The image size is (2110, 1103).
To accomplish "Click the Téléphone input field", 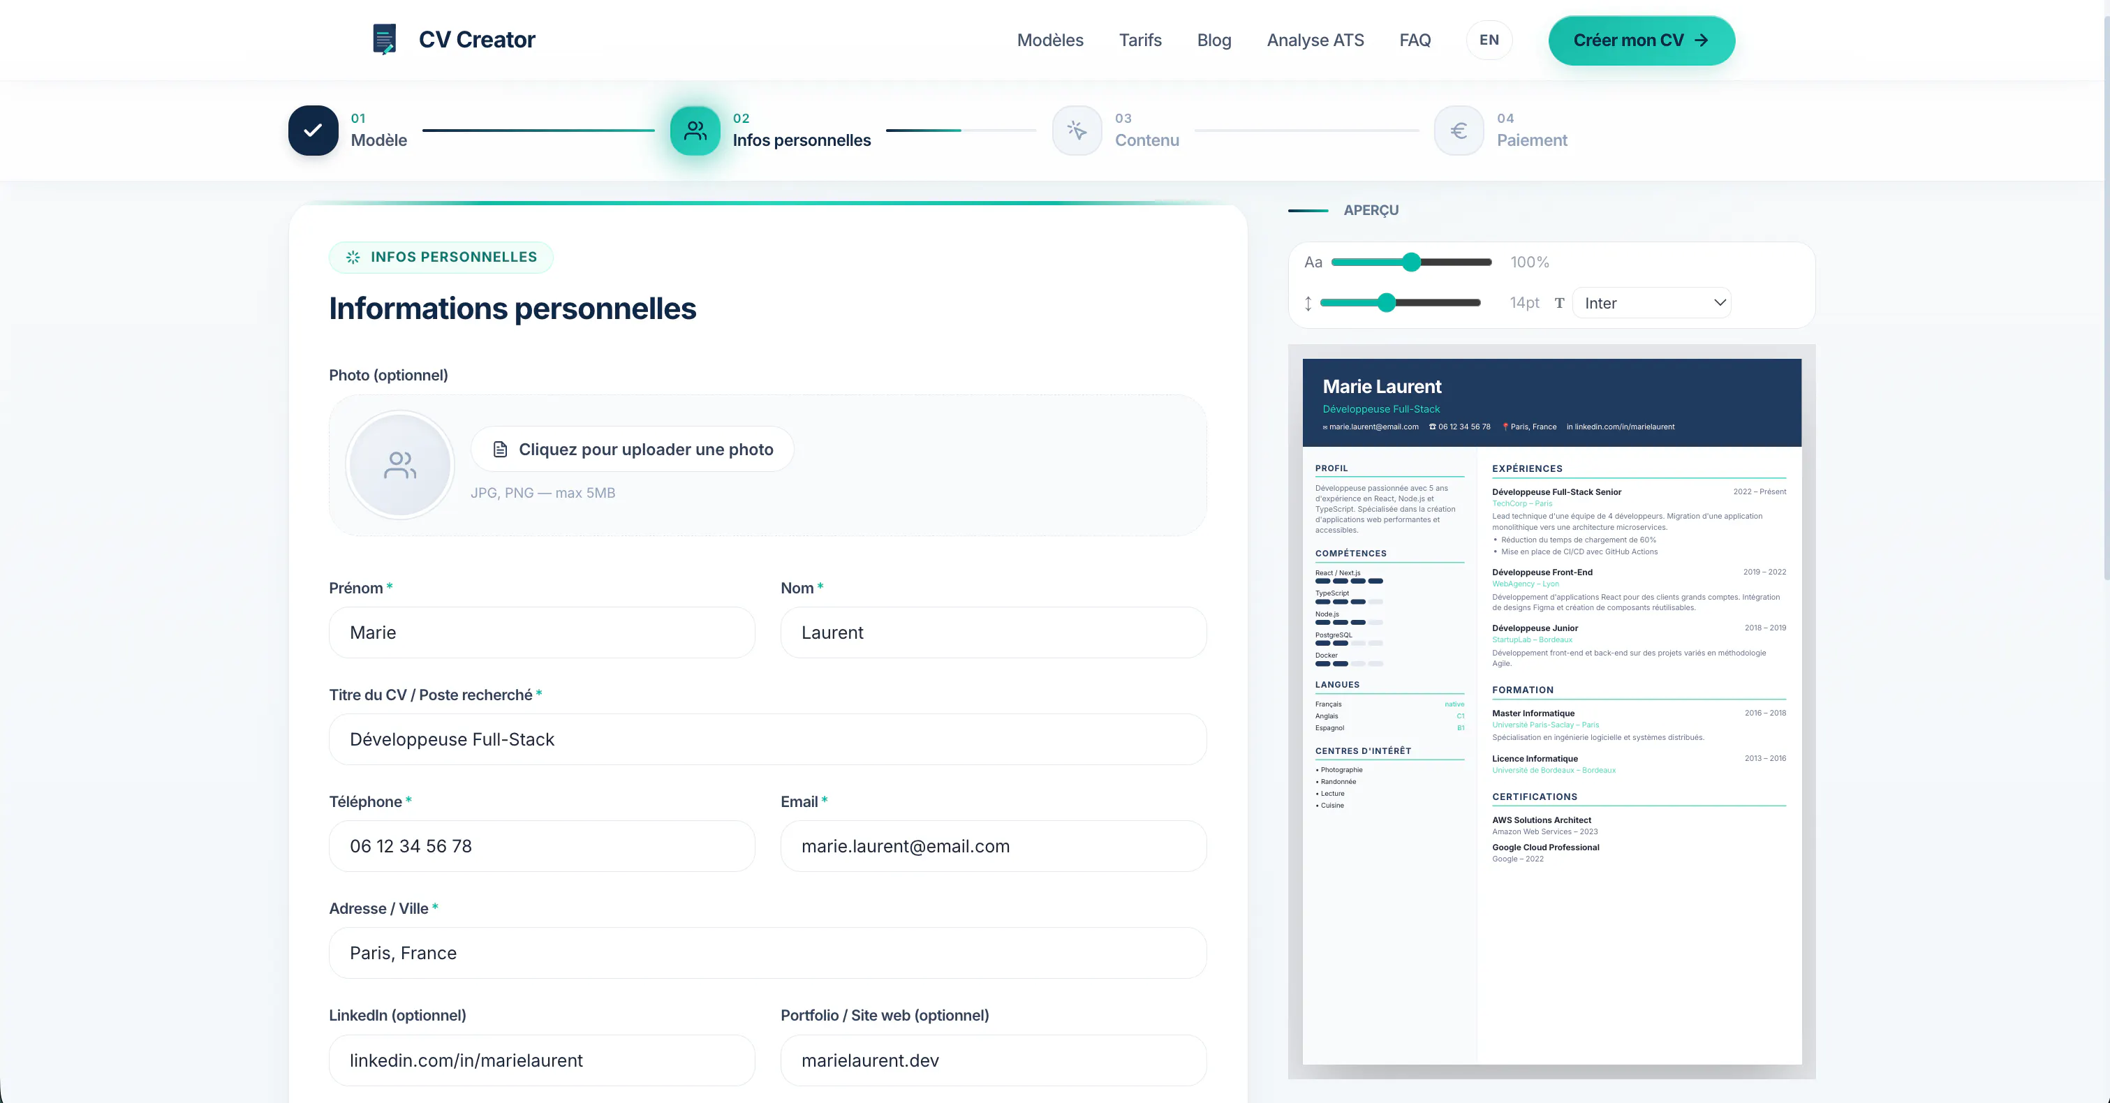I will [541, 846].
